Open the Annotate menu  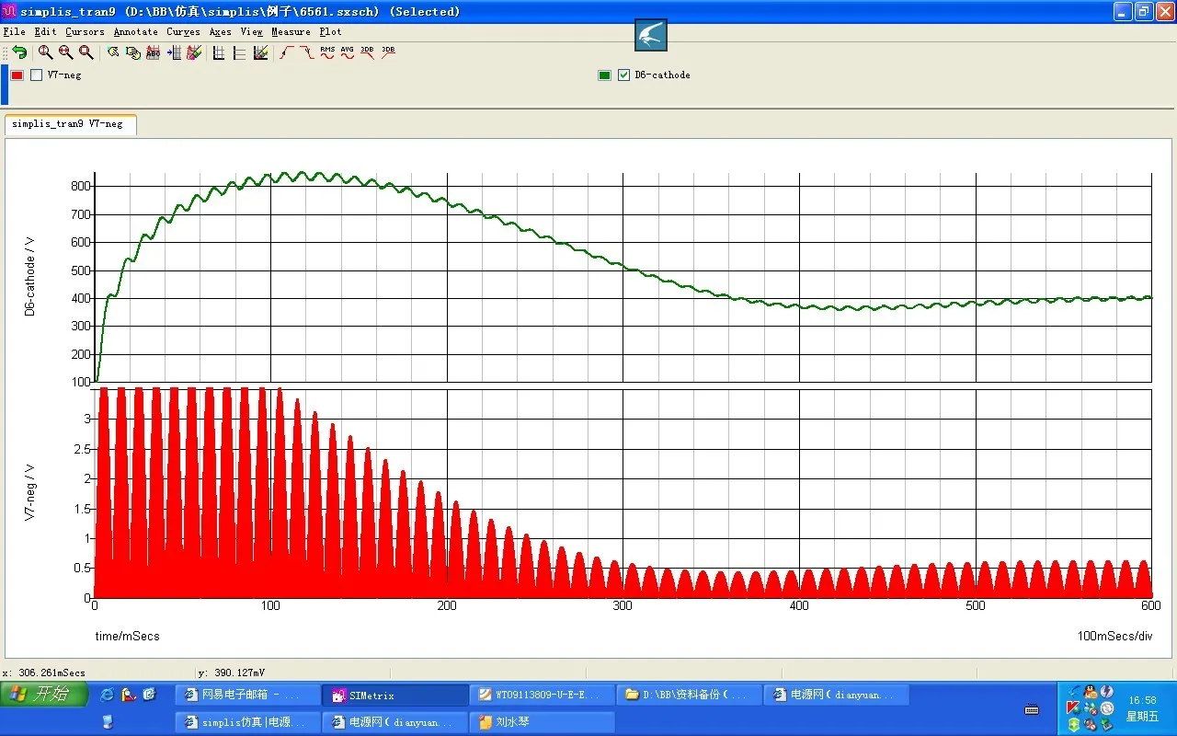coord(136,31)
